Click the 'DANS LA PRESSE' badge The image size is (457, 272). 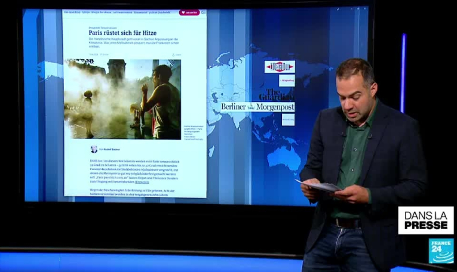(x=426, y=220)
